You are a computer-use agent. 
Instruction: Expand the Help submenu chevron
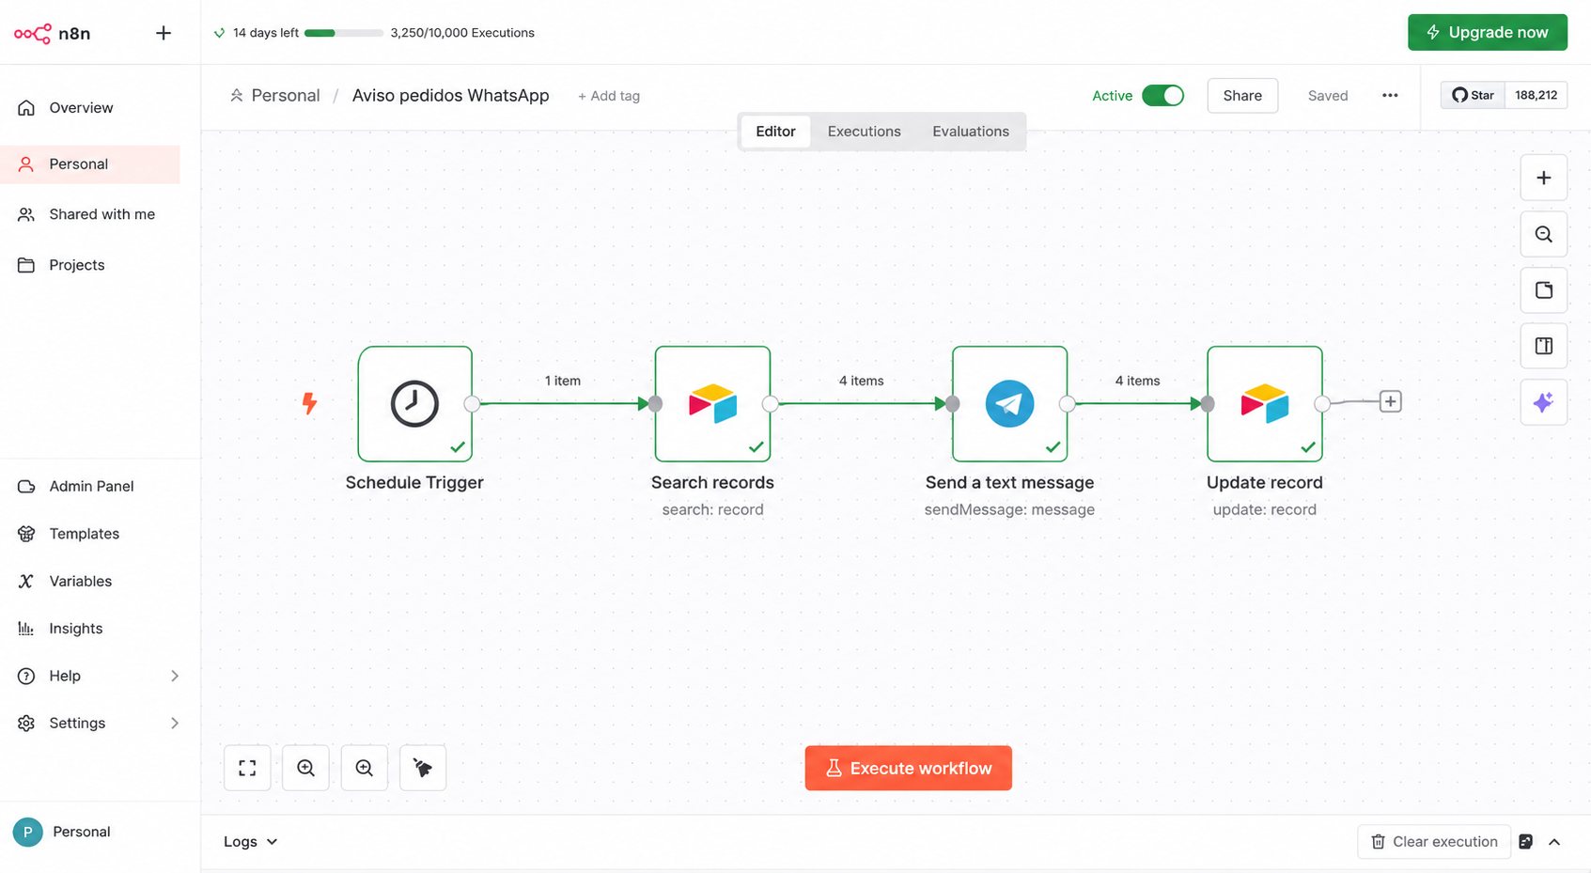coord(175,676)
